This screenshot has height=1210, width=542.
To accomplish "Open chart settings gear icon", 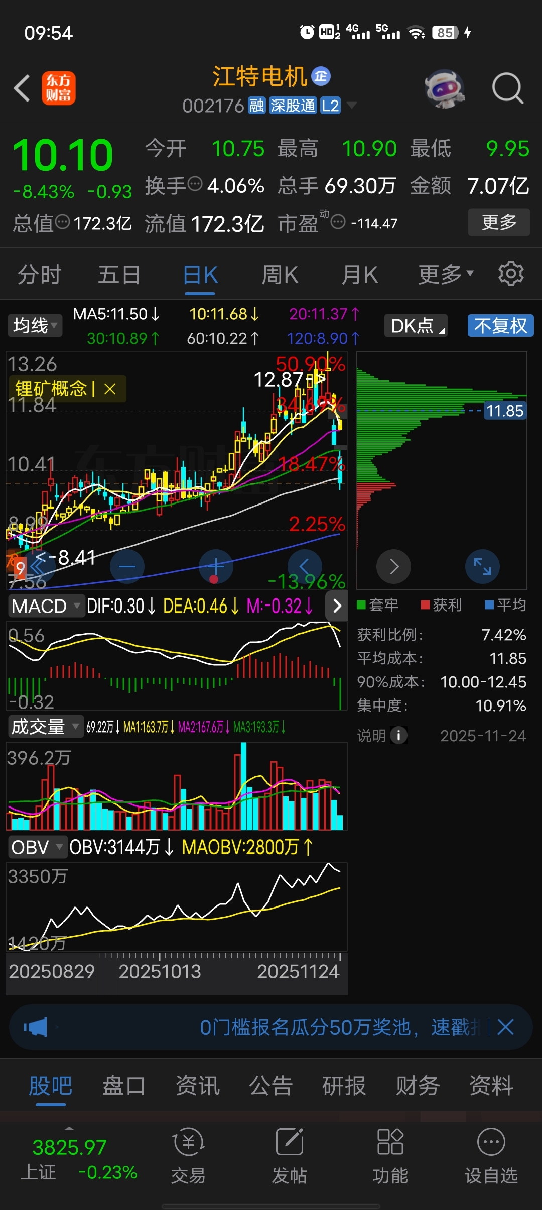I will (x=511, y=274).
